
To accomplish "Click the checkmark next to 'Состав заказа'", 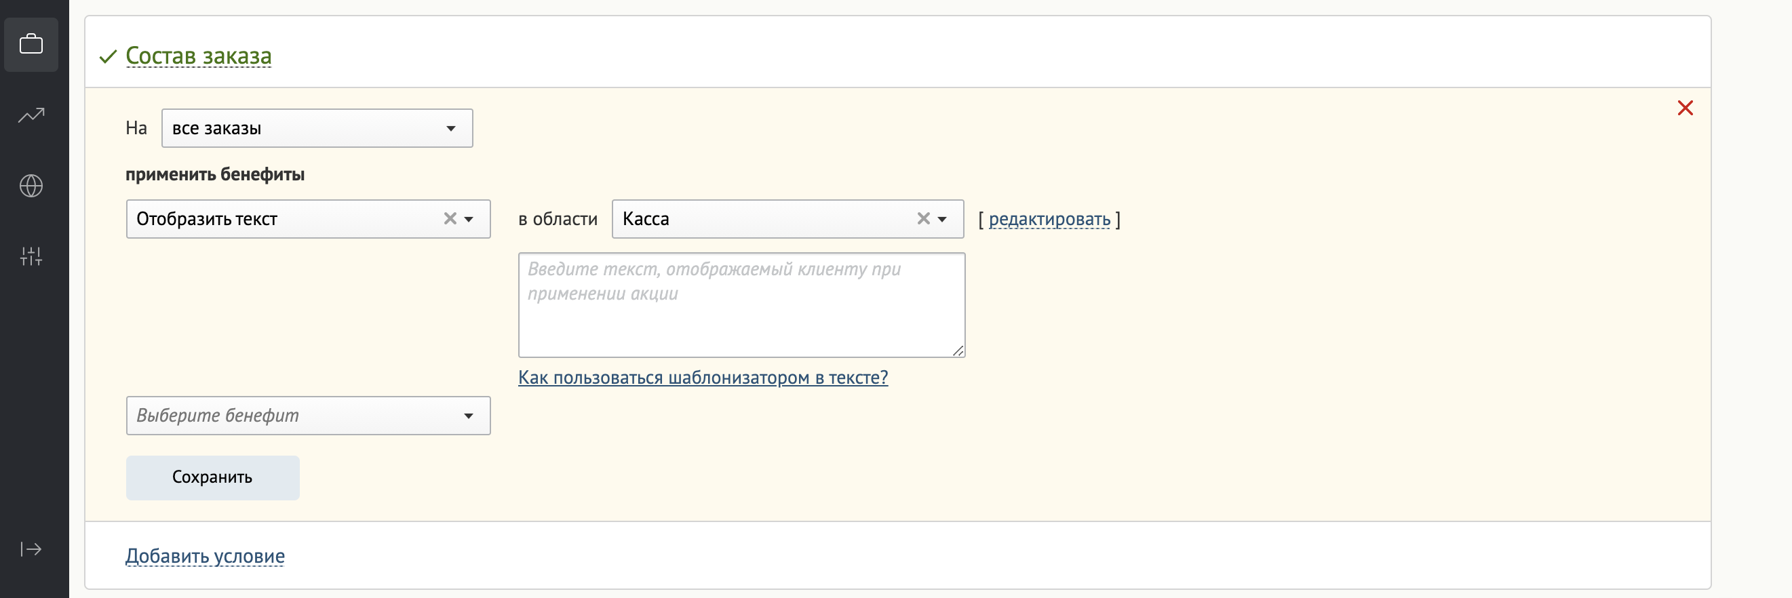I will point(108,56).
